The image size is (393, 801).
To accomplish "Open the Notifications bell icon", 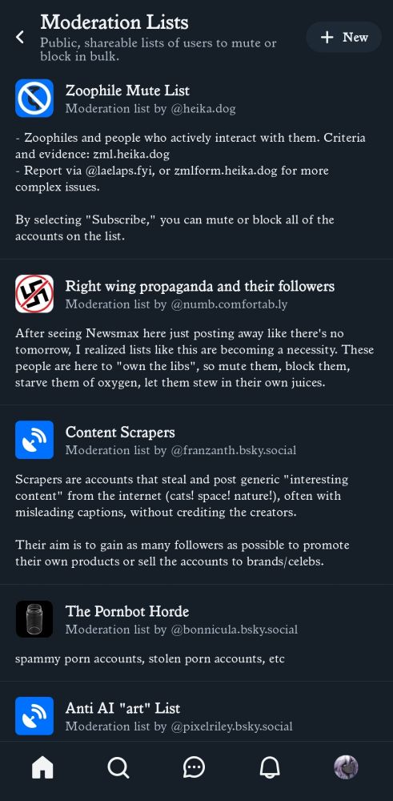I will pos(270,767).
